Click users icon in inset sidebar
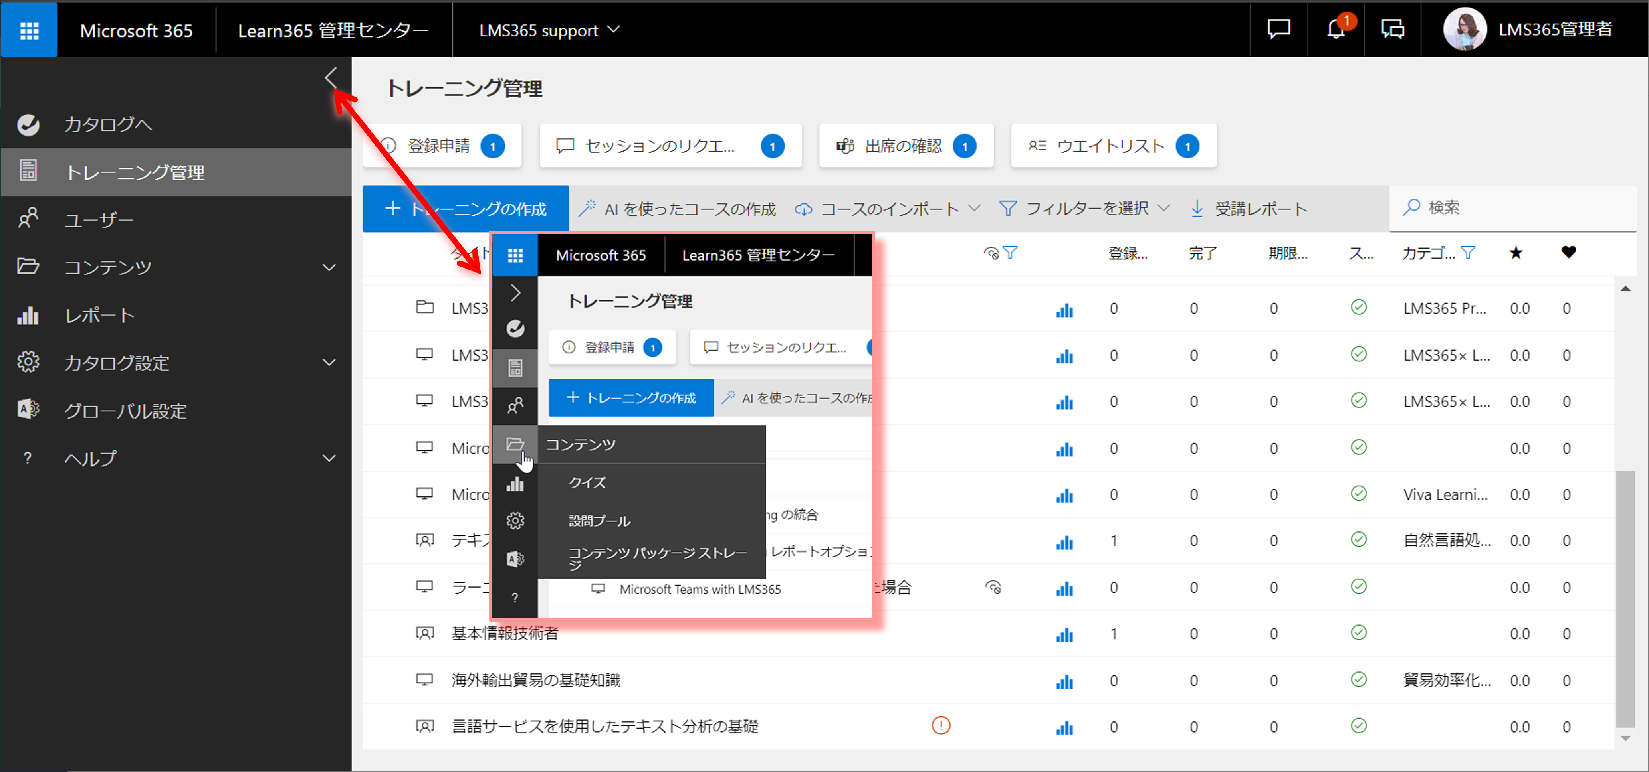 click(x=515, y=405)
